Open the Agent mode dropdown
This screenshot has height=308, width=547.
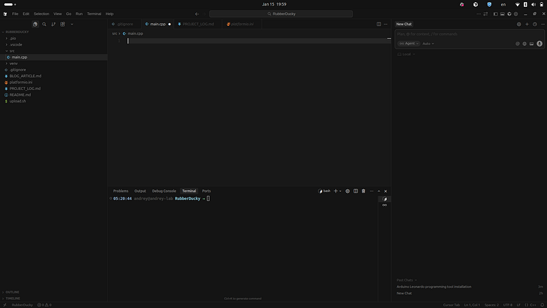[408, 44]
